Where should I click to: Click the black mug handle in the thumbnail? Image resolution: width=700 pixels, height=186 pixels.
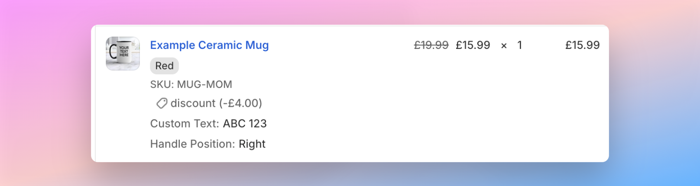coord(113,52)
